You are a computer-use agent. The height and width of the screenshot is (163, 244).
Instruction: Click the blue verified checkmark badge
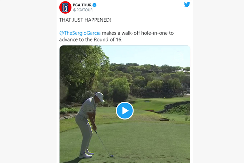click(94, 5)
